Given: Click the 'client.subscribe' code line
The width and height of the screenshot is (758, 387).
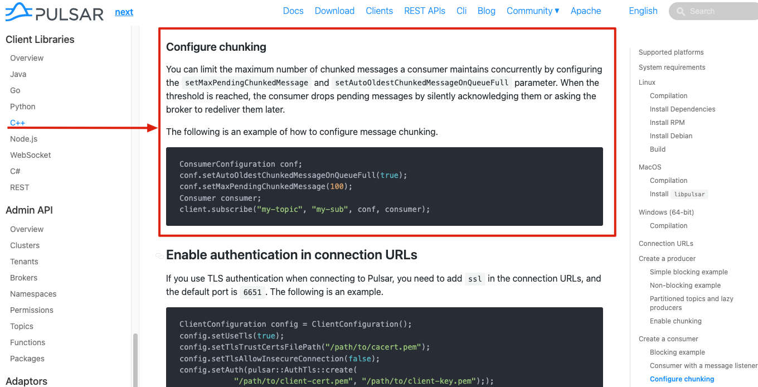Looking at the screenshot, I should [305, 209].
